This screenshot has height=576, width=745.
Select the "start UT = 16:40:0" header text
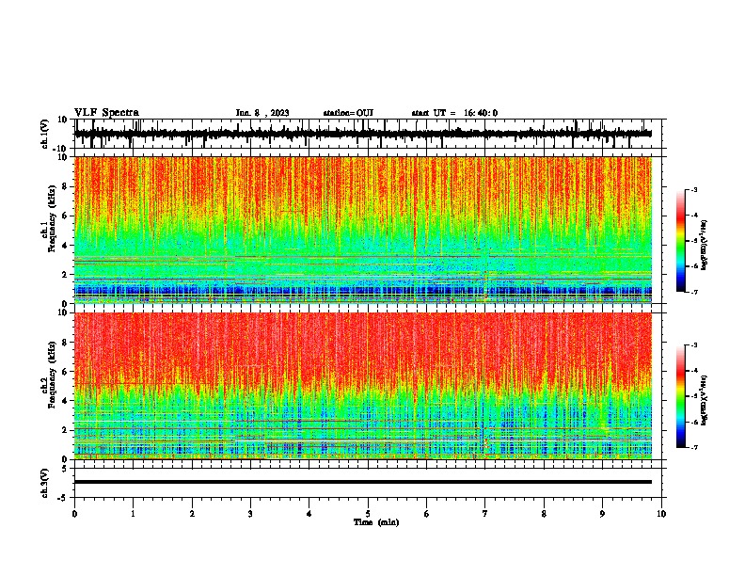tap(454, 113)
